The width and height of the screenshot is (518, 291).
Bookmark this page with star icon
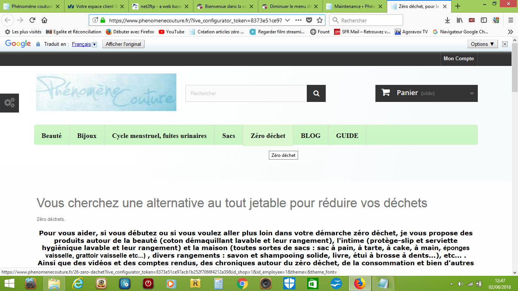click(x=320, y=20)
